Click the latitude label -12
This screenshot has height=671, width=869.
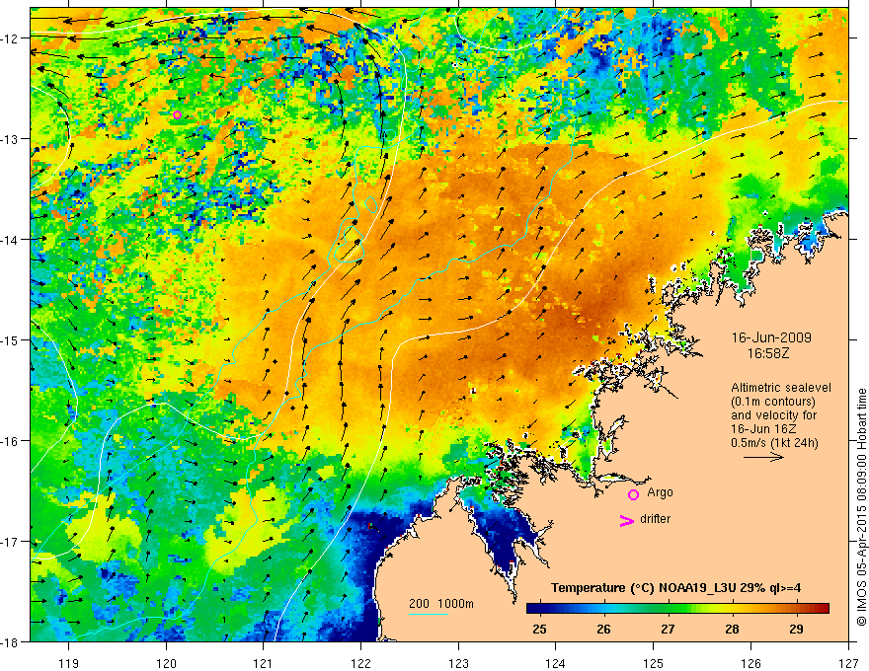tap(11, 38)
